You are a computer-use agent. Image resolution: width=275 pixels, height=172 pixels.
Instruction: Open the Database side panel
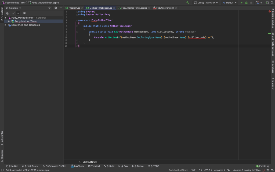[273, 67]
